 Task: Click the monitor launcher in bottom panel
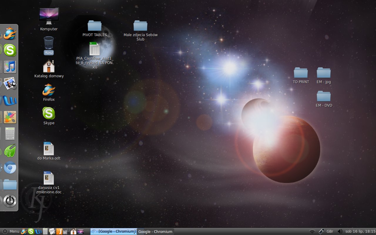tap(80, 231)
